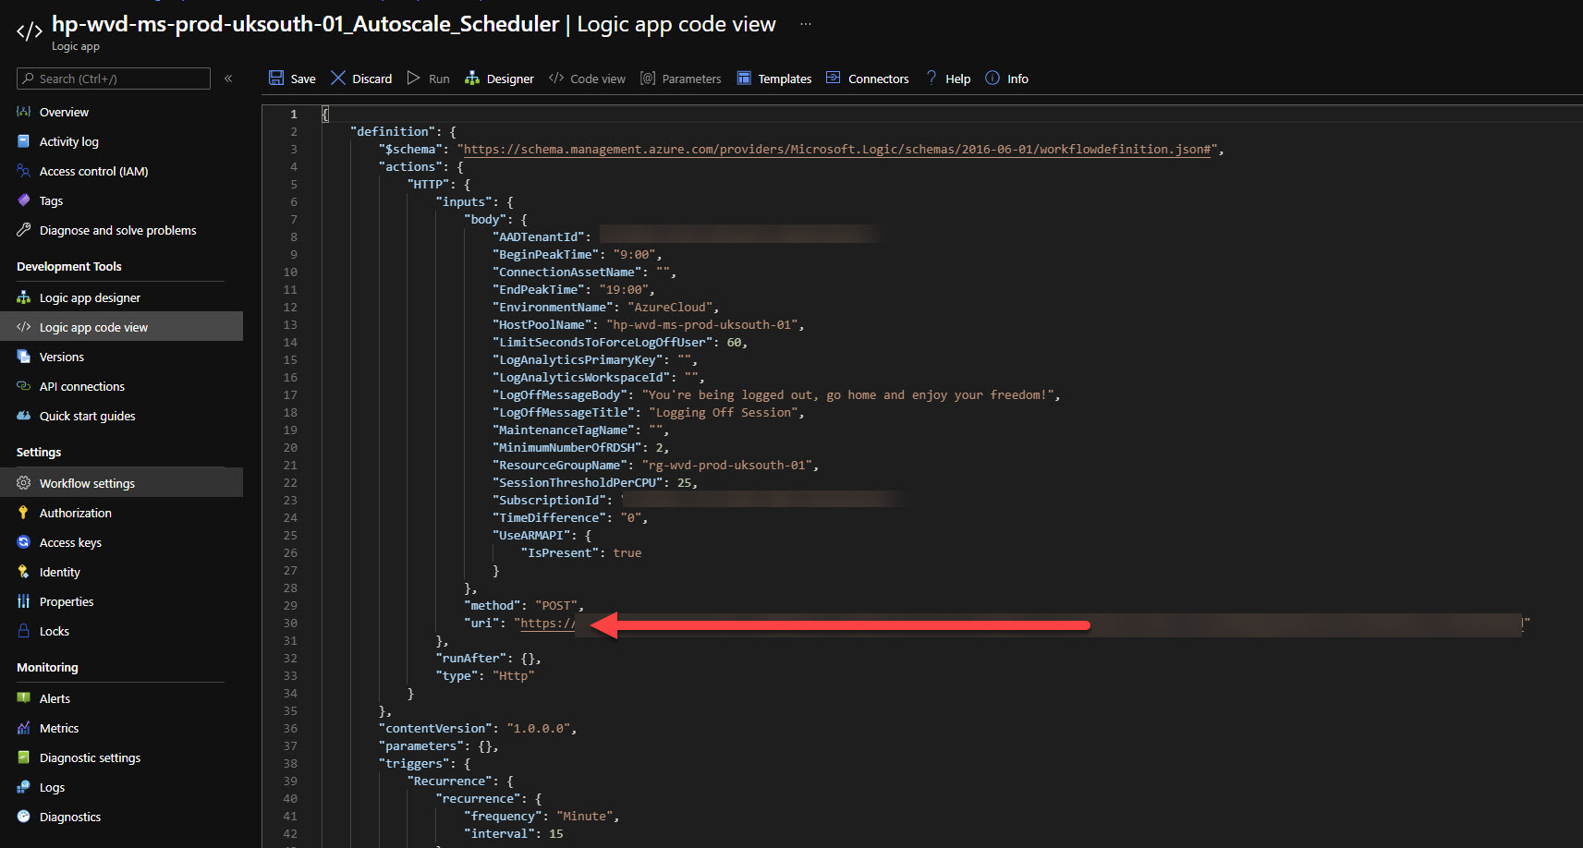The height and width of the screenshot is (848, 1583).
Task: Click the Discard X icon
Action: (x=338, y=78)
